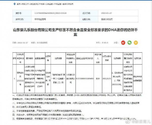The height and width of the screenshot is (125, 152).
Task: Select index number 11370600004260061H/2022-00529
Action: [x=50, y=13]
